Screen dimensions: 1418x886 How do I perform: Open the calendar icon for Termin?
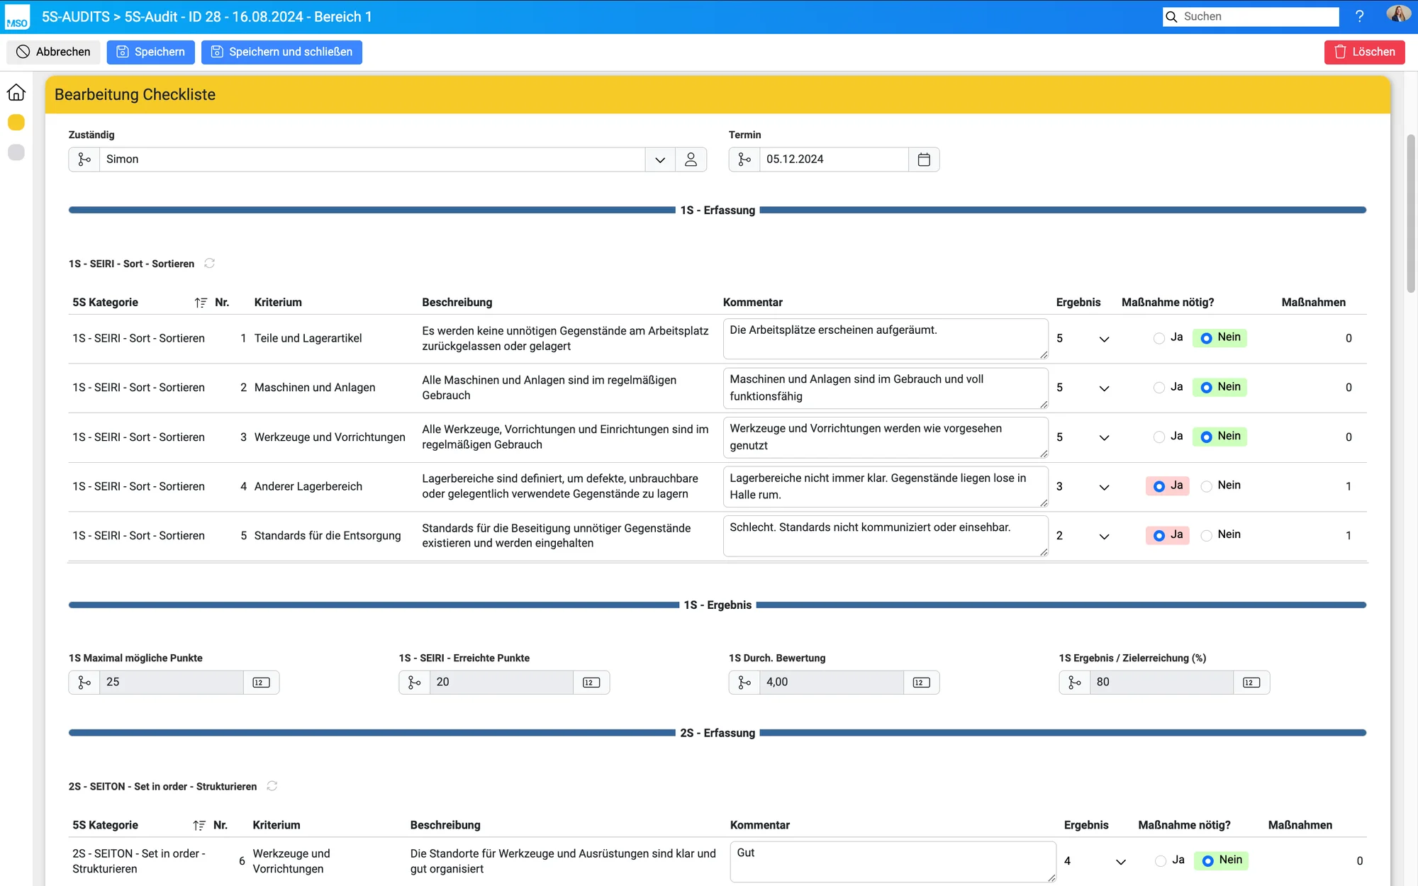pos(924,159)
